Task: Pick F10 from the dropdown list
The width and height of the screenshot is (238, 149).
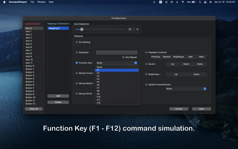Action: pyautogui.click(x=117, y=97)
